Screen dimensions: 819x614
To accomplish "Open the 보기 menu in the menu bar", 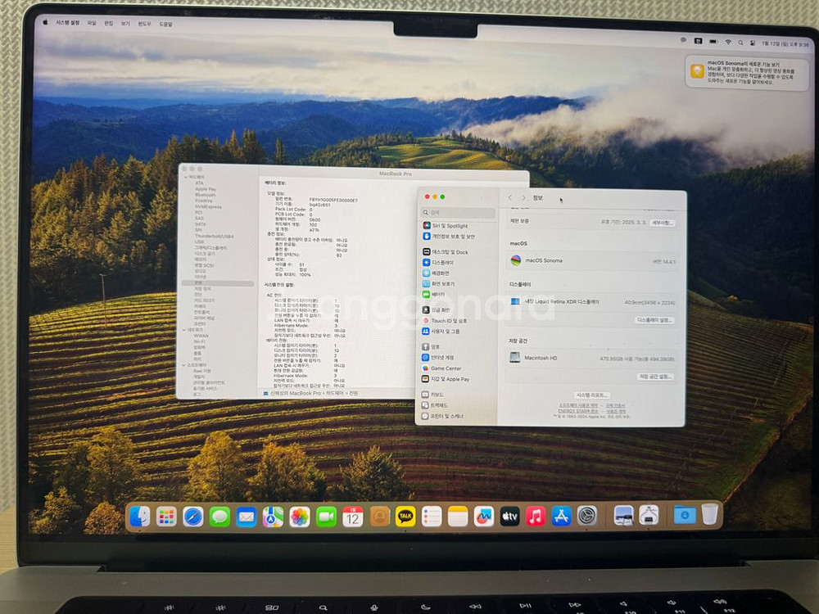I will (x=125, y=24).
